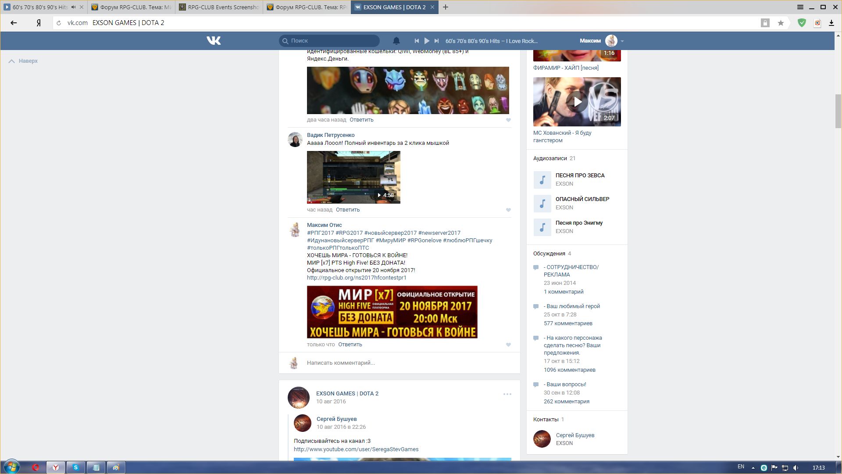The image size is (842, 474).
Task: Click hashtag #newserver2017
Action: coord(439,233)
